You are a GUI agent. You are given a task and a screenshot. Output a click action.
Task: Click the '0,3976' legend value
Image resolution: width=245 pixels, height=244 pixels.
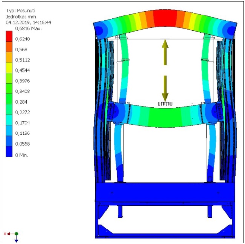(23, 81)
